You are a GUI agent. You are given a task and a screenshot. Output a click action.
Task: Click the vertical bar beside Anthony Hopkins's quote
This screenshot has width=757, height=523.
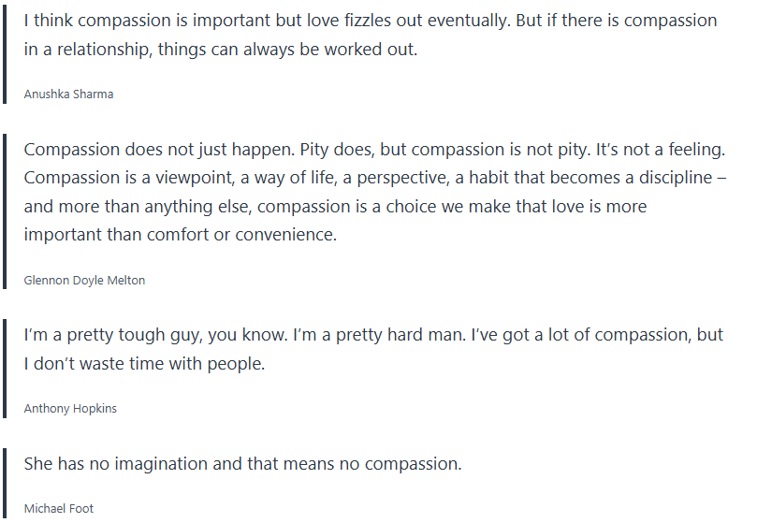click(x=5, y=370)
